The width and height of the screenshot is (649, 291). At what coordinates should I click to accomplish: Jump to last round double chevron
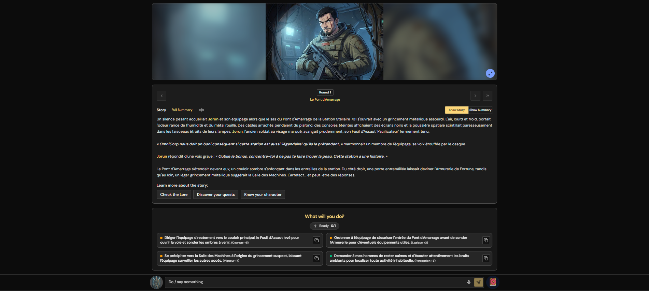(488, 96)
